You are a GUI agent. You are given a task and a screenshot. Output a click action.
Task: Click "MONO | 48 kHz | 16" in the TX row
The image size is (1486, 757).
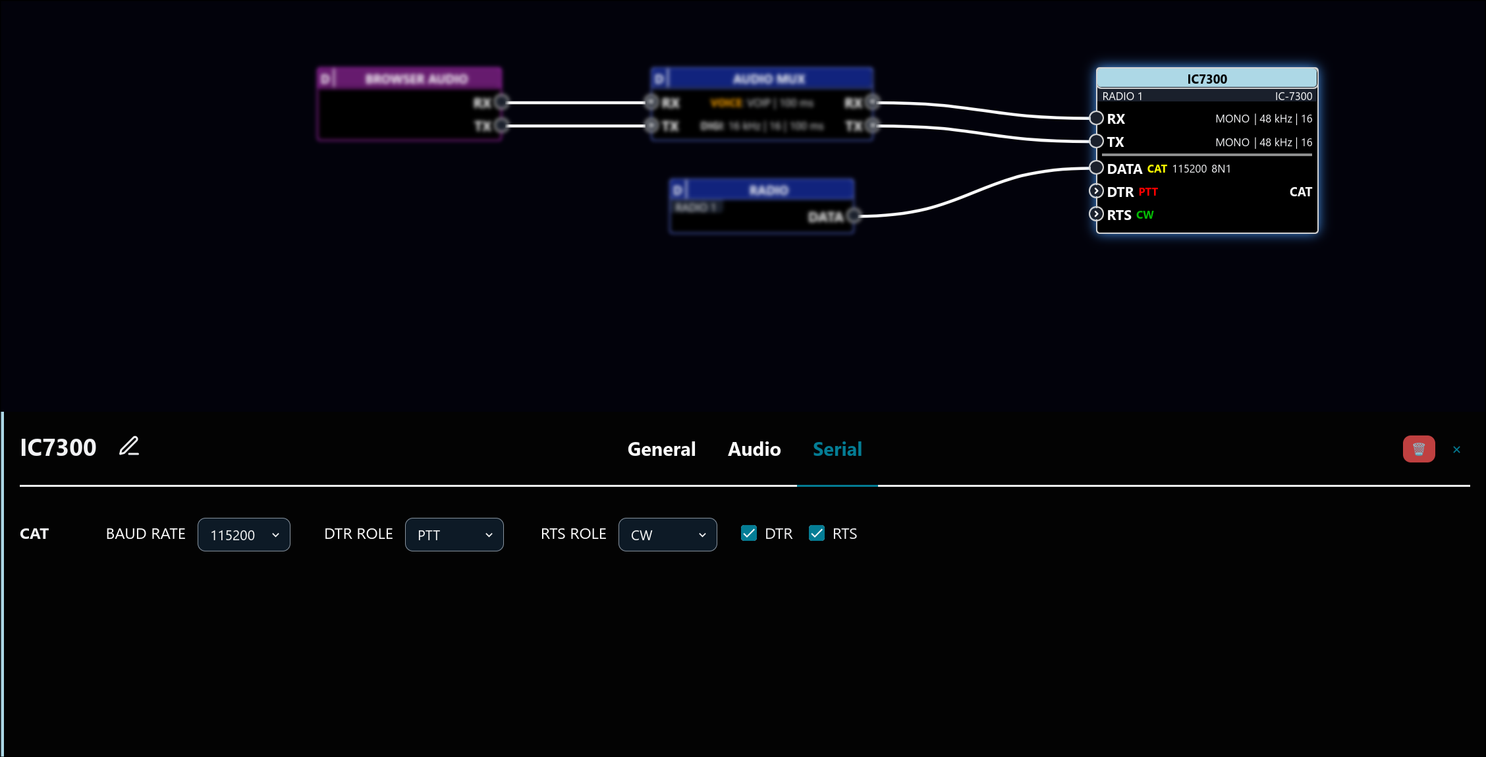click(x=1264, y=142)
